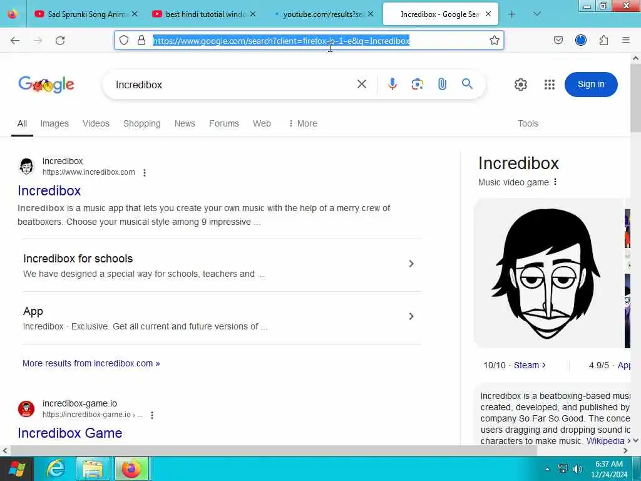Sign in to Google
Image resolution: width=641 pixels, height=481 pixels.
pos(591,85)
